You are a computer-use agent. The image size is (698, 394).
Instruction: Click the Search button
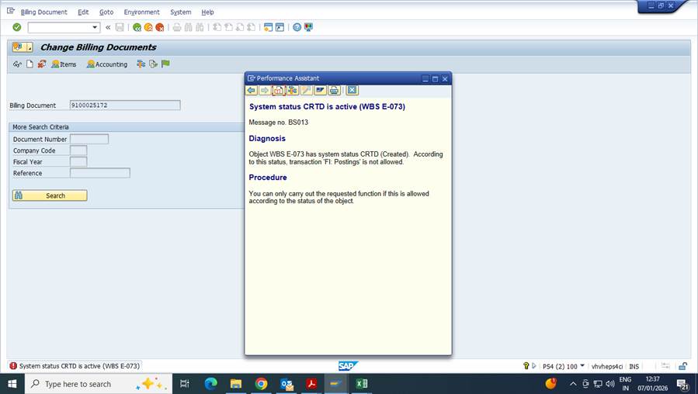click(x=50, y=195)
